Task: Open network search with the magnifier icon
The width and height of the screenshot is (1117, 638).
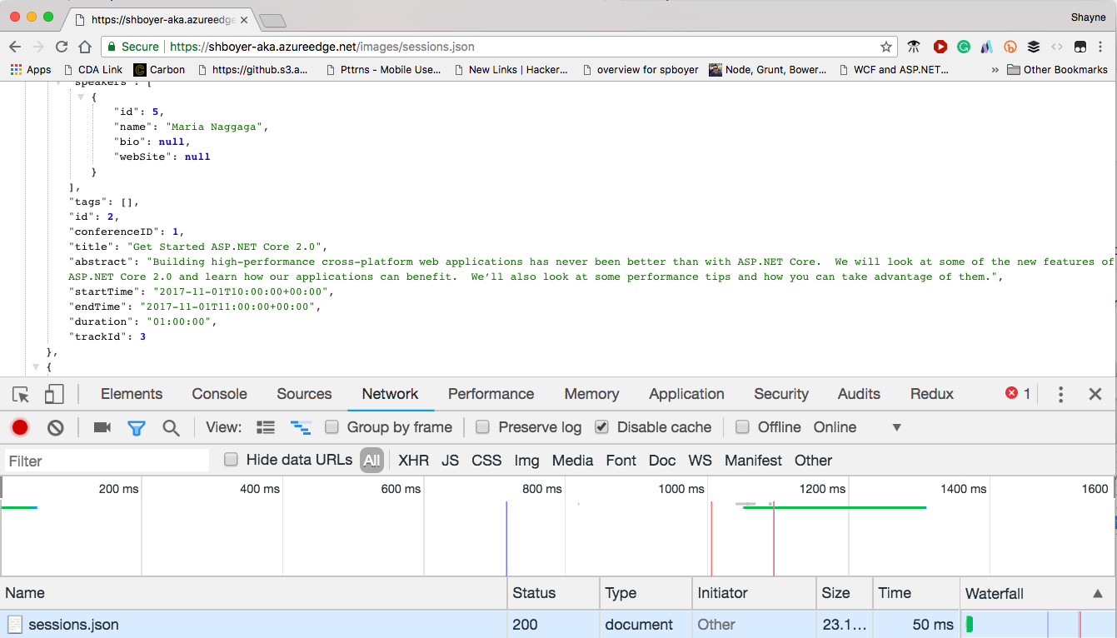Action: click(x=171, y=427)
